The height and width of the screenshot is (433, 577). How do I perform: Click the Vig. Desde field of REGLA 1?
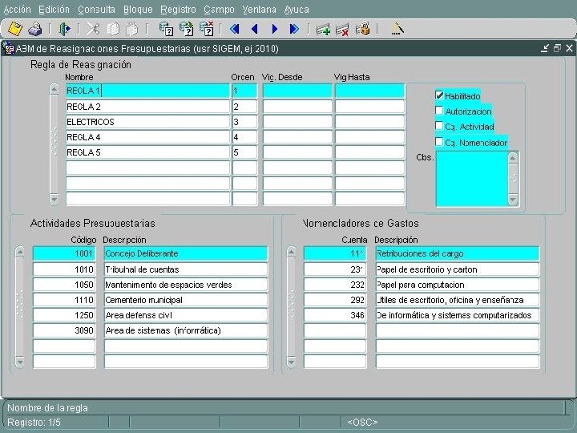coord(297,91)
